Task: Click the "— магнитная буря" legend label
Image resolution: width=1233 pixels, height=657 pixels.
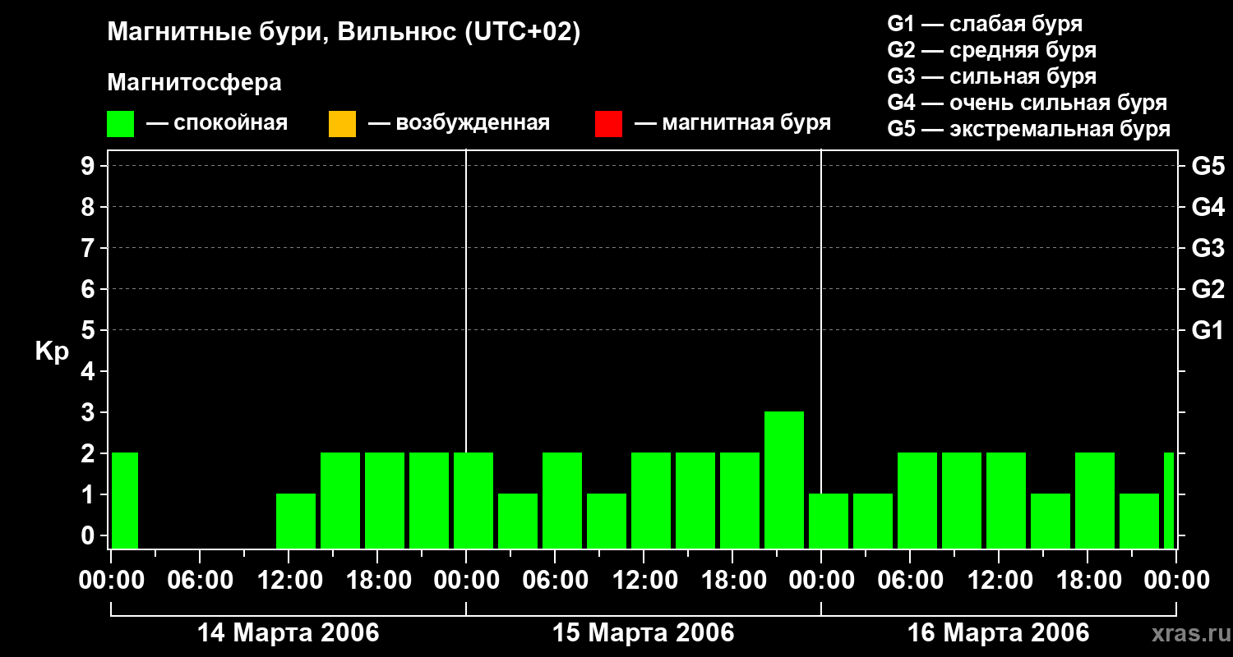Action: tap(732, 123)
